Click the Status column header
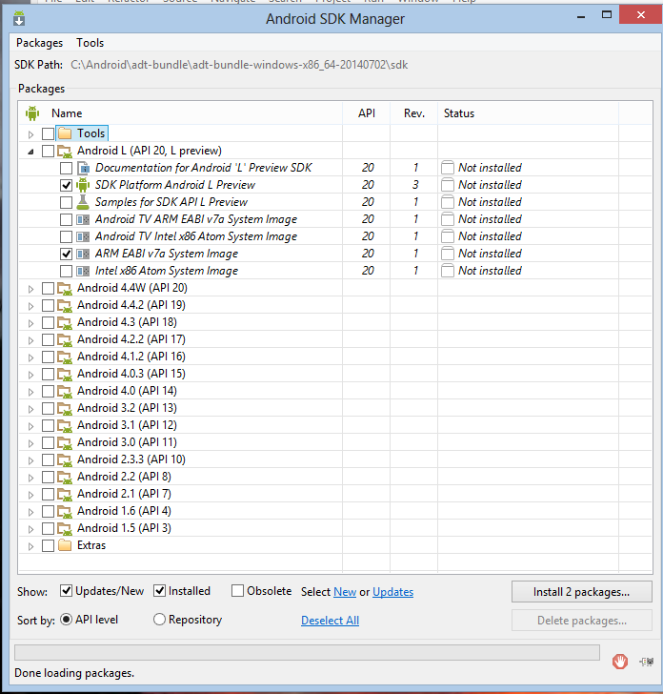 528,113
